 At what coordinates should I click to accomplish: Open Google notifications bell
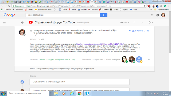click(x=158, y=15)
